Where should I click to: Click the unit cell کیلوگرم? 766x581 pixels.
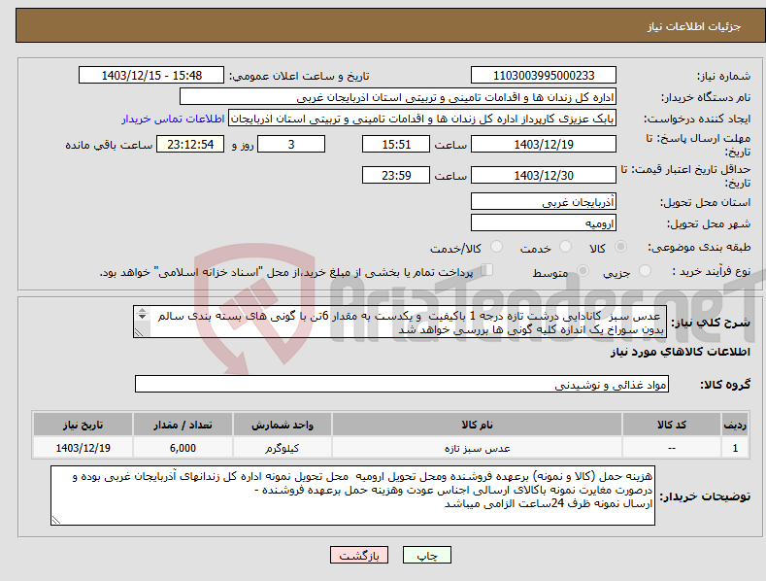click(x=283, y=448)
